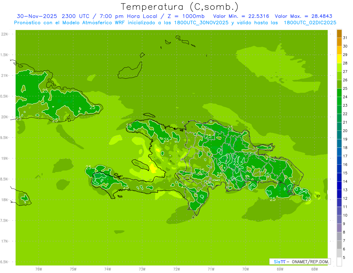Pick the dark blue swatch between 13 and 14
Image resolution: width=353 pixels, height=273 pixels.
click(339, 186)
